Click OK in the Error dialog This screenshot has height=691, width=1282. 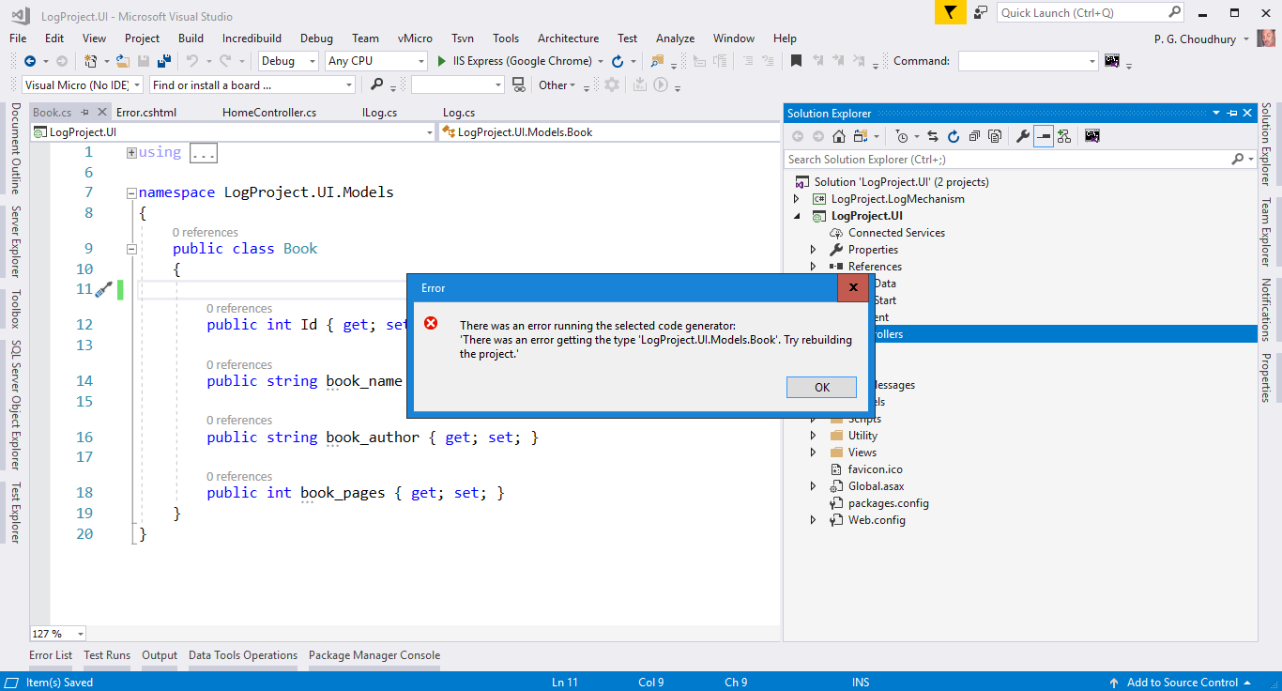point(821,387)
